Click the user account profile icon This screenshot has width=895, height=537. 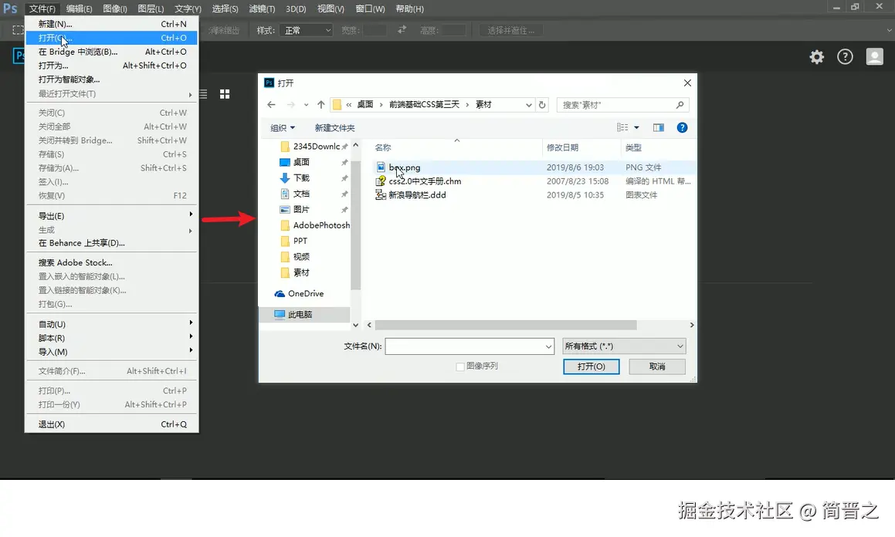pyautogui.click(x=874, y=56)
